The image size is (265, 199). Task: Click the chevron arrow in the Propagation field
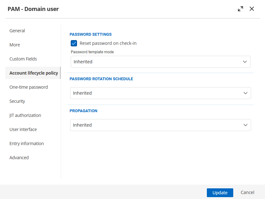(246, 125)
